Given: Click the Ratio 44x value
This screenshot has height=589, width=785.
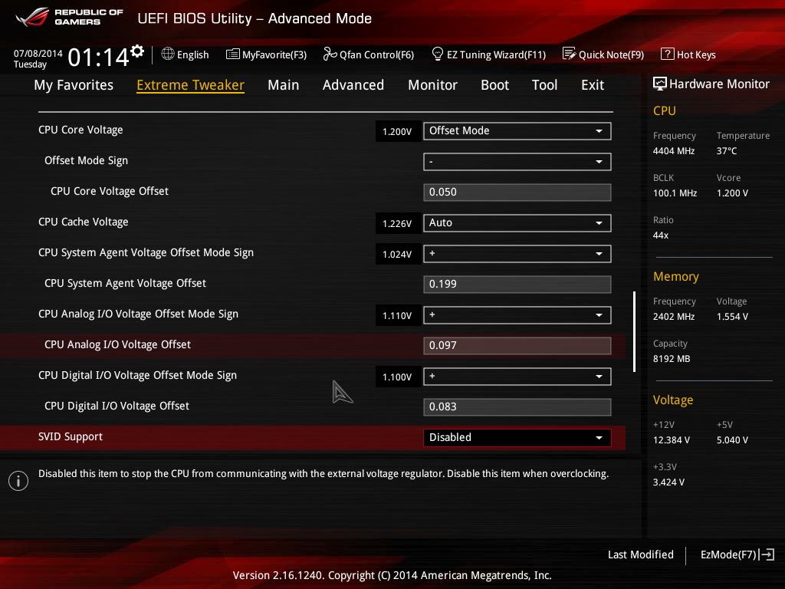Looking at the screenshot, I should [660, 235].
